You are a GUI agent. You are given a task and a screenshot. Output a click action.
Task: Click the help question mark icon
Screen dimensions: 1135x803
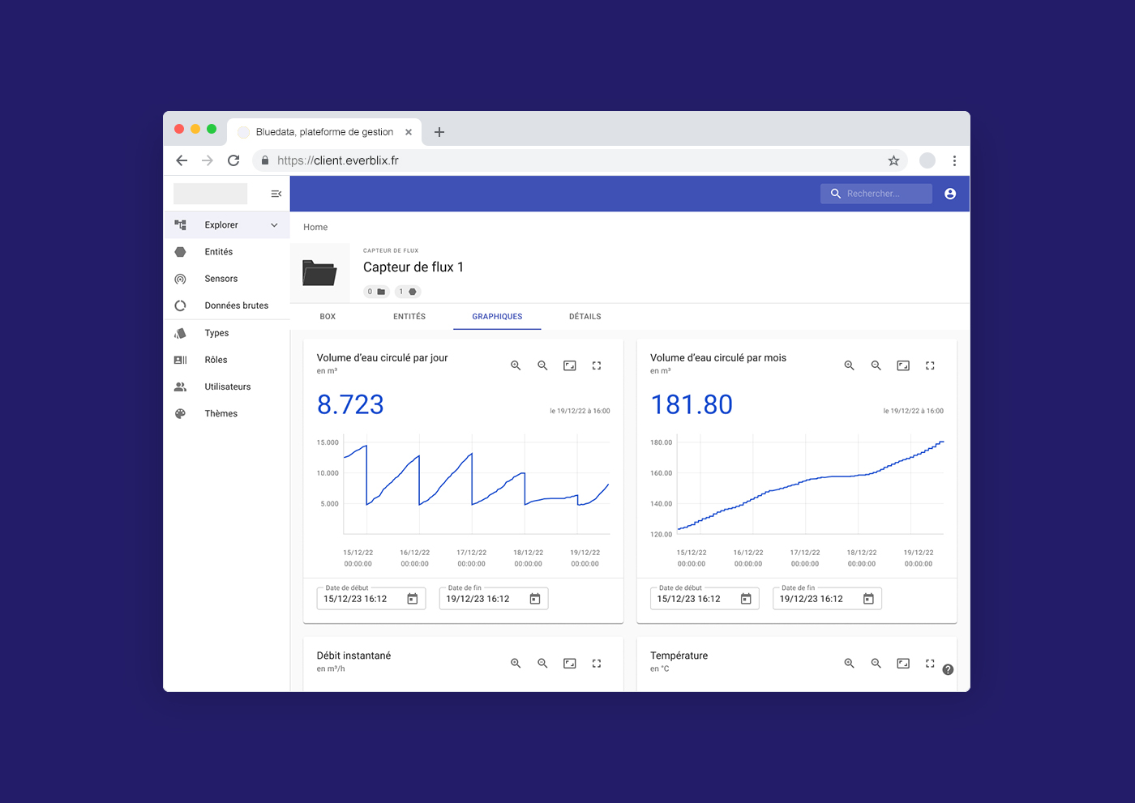[x=948, y=669]
